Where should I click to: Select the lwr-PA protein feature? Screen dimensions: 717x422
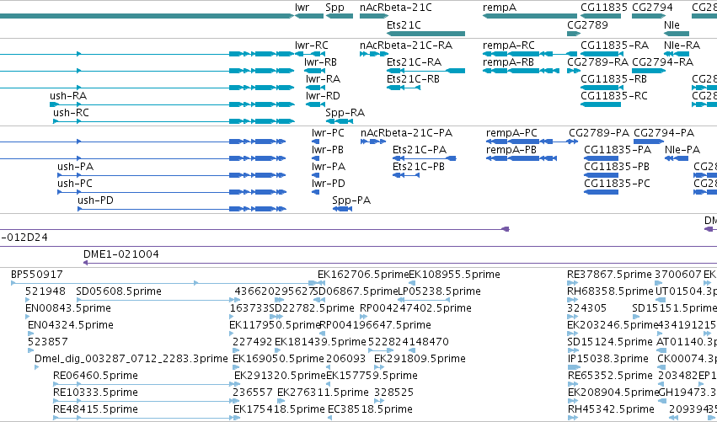[315, 175]
